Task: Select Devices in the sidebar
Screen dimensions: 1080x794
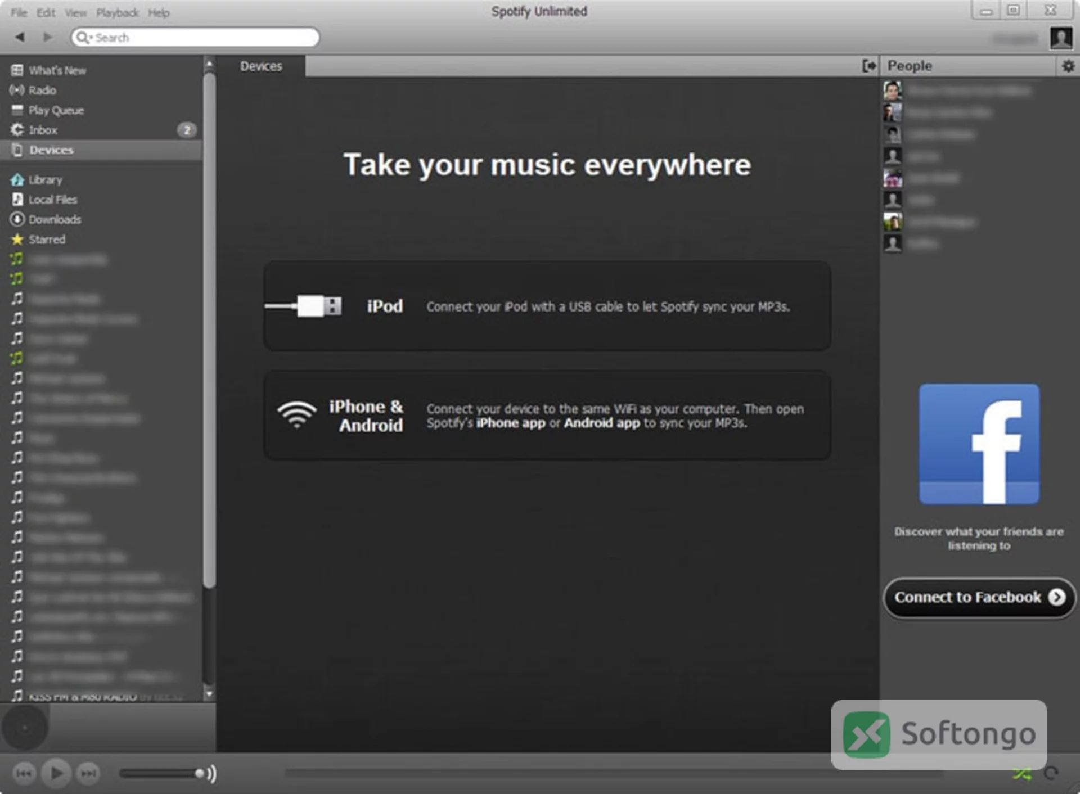Action: [101, 150]
